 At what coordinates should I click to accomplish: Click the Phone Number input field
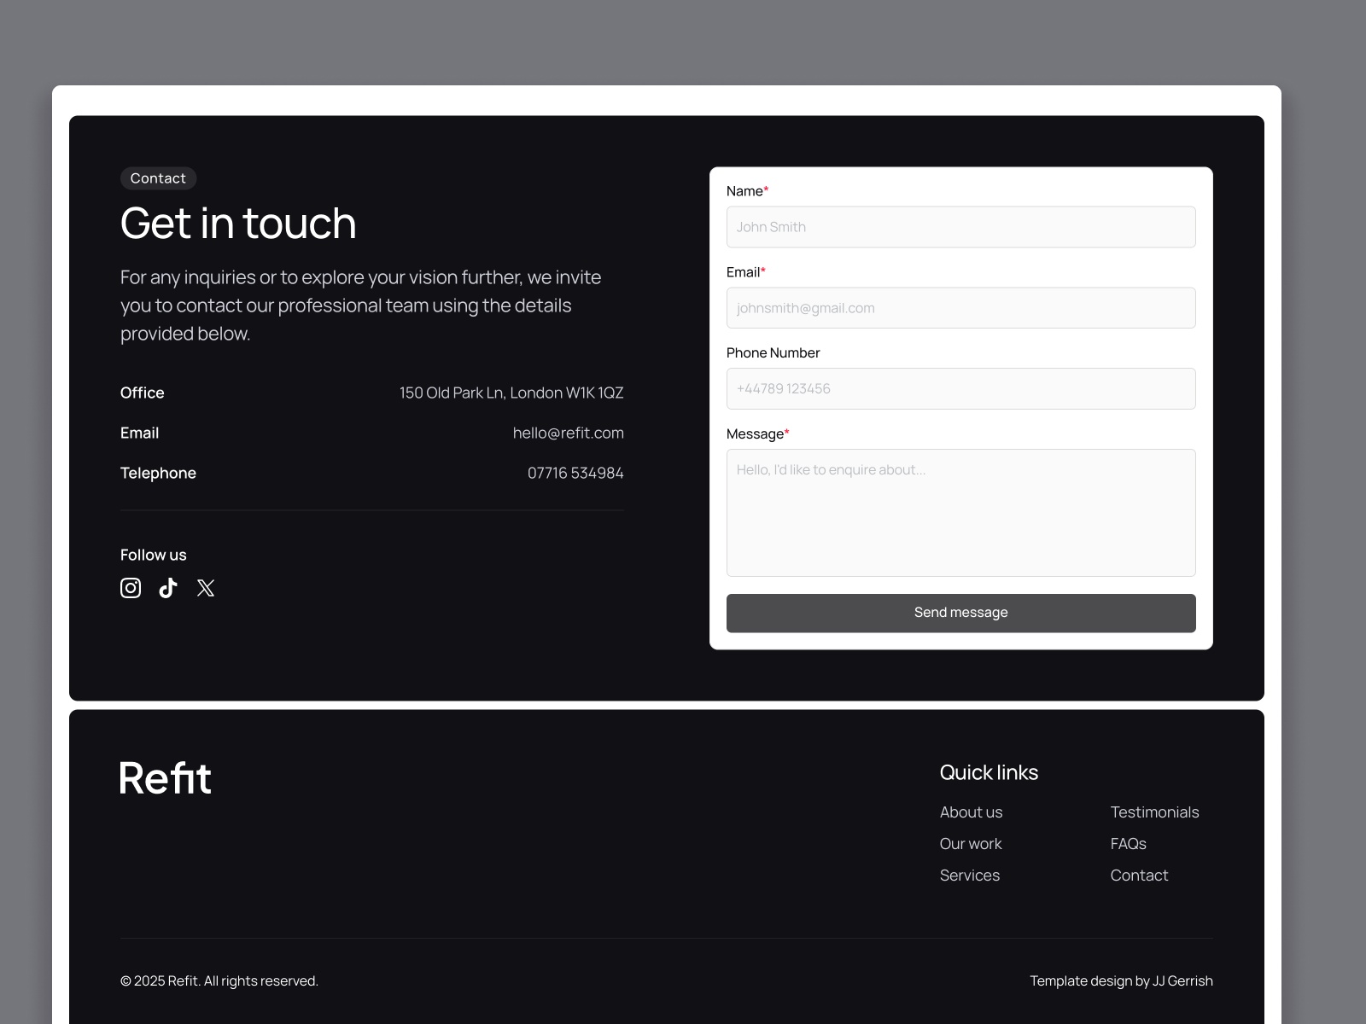[x=960, y=388]
